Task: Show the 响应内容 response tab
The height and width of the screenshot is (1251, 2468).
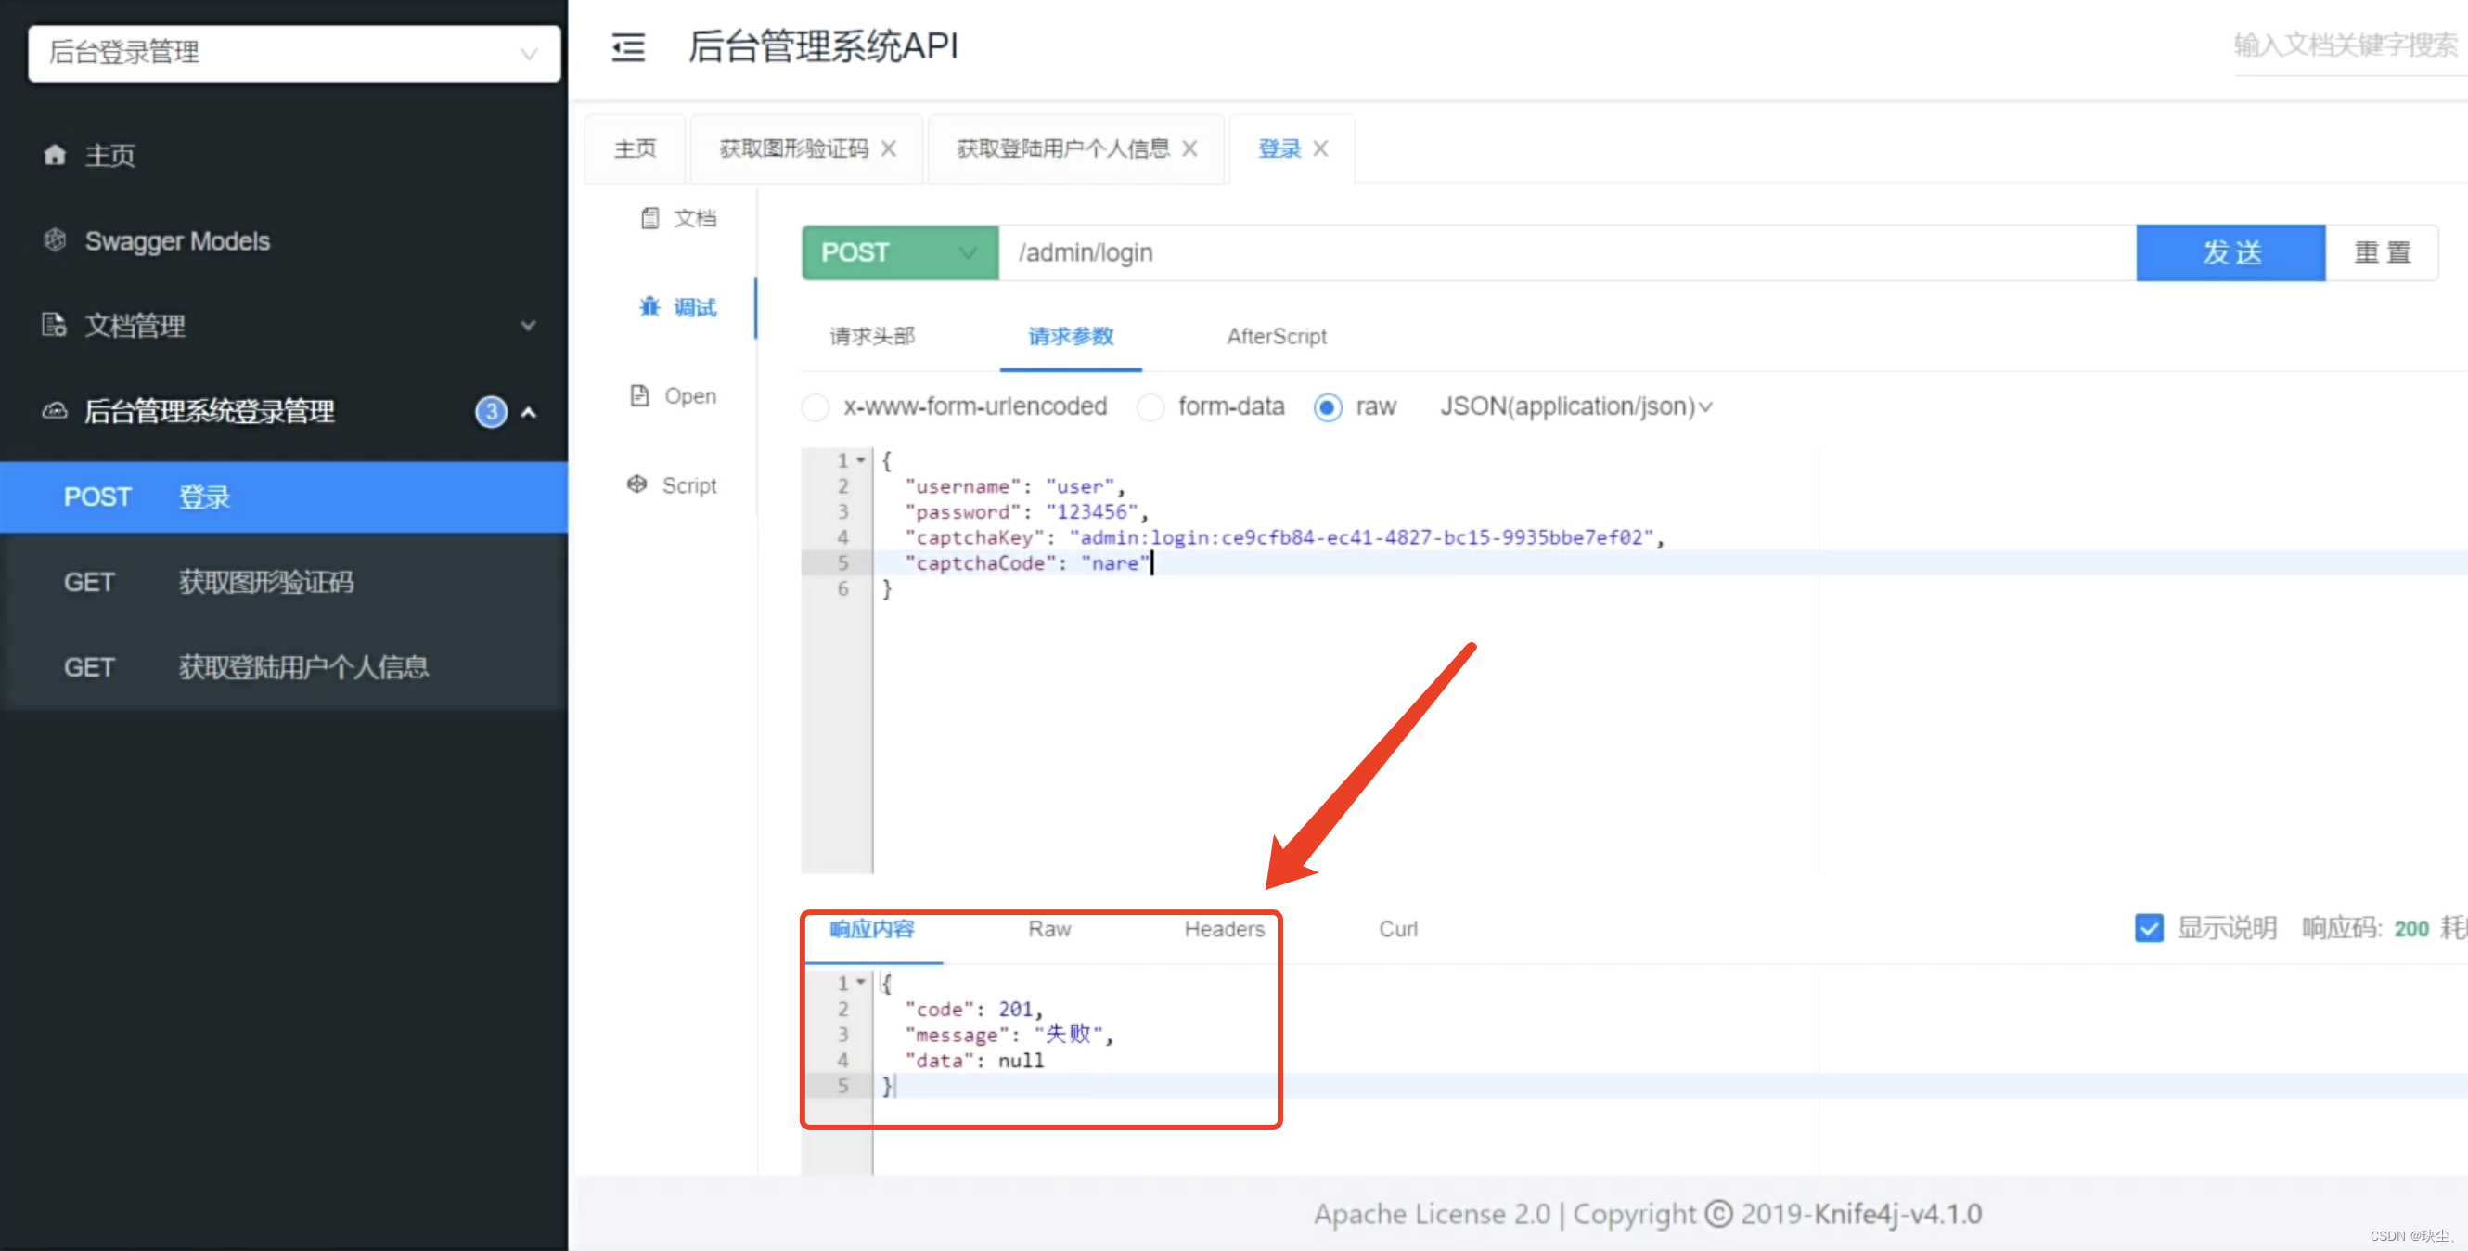Action: 872,928
